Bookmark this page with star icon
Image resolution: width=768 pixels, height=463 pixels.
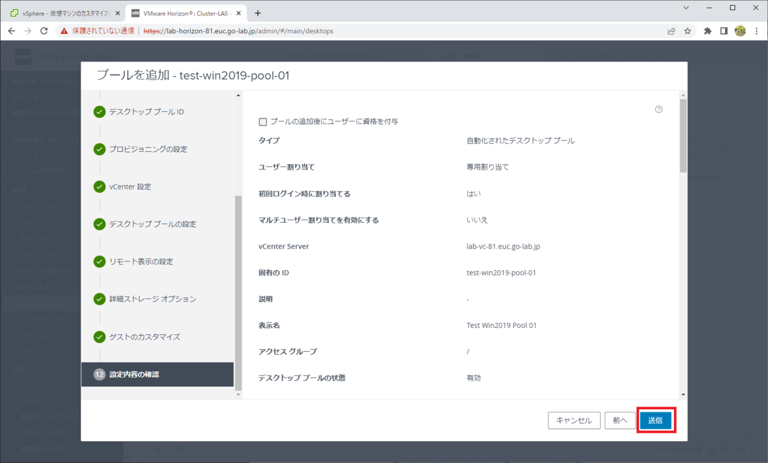[x=687, y=31]
